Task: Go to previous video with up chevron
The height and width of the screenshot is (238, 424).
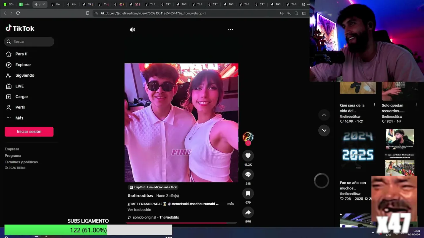Action: click(x=324, y=115)
